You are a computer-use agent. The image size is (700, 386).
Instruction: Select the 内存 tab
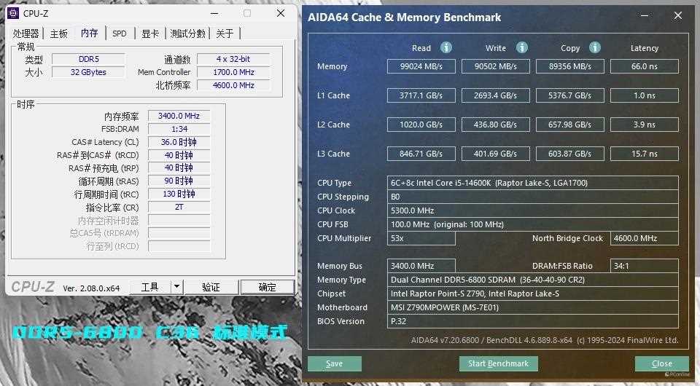click(89, 33)
